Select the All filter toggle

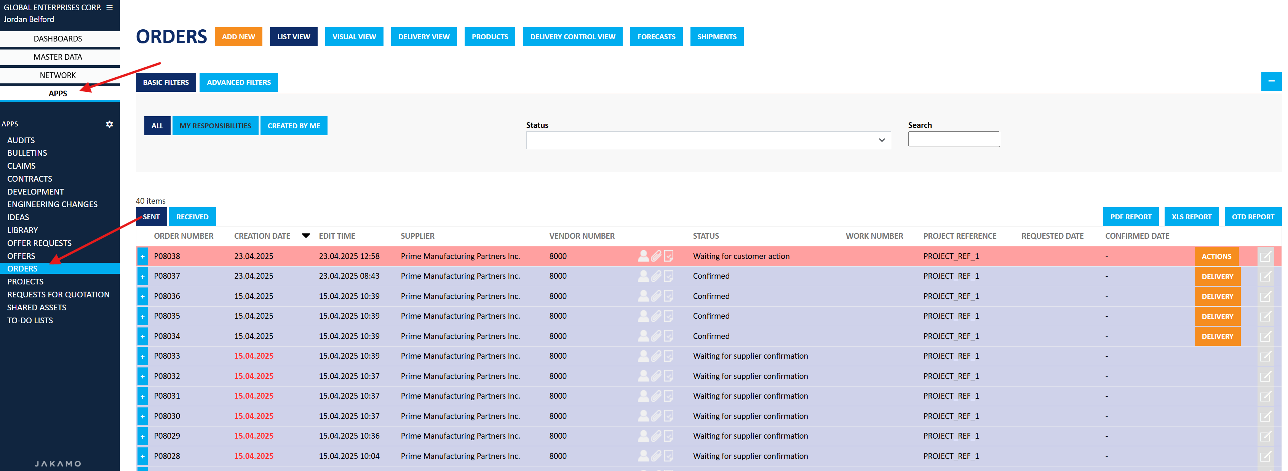tap(157, 126)
